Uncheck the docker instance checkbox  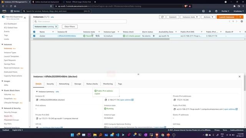[34, 36]
